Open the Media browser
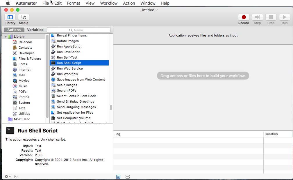 pos(24,17)
